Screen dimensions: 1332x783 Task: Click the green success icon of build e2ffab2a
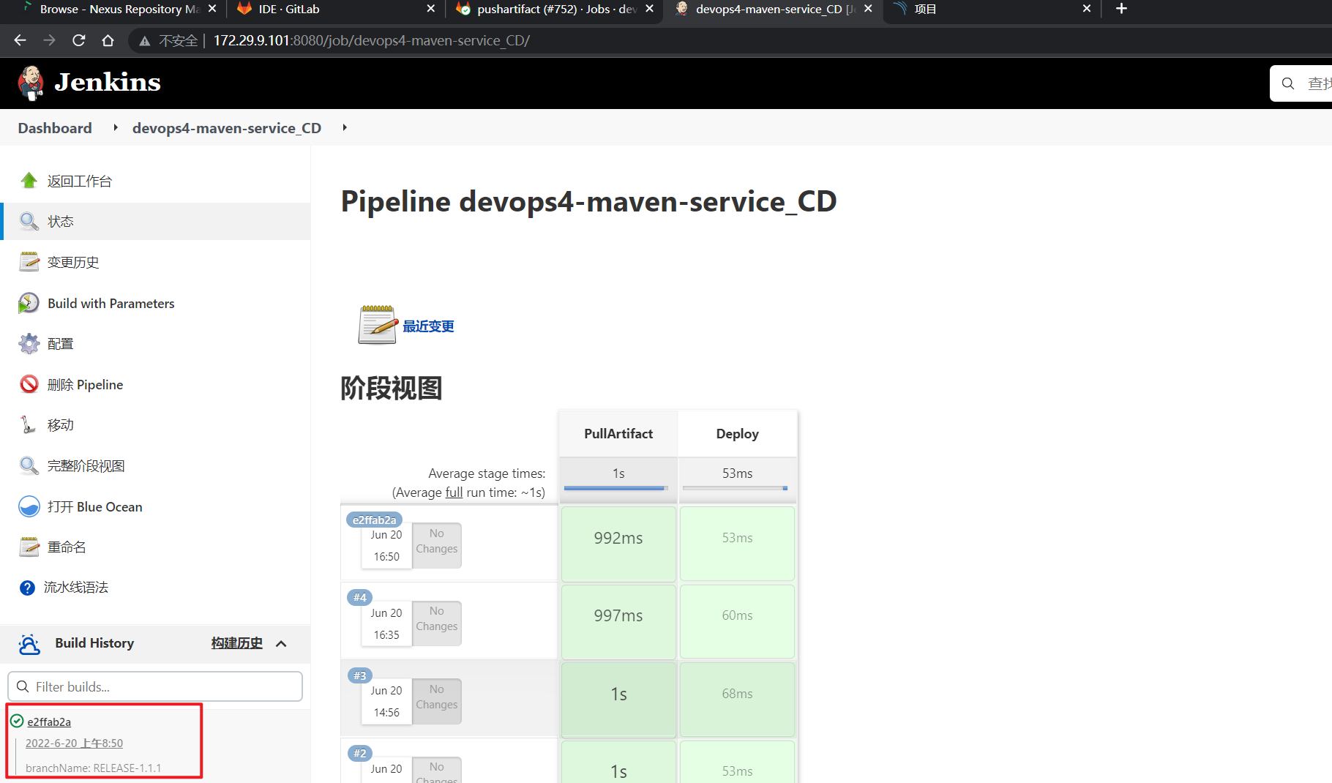[17, 721]
